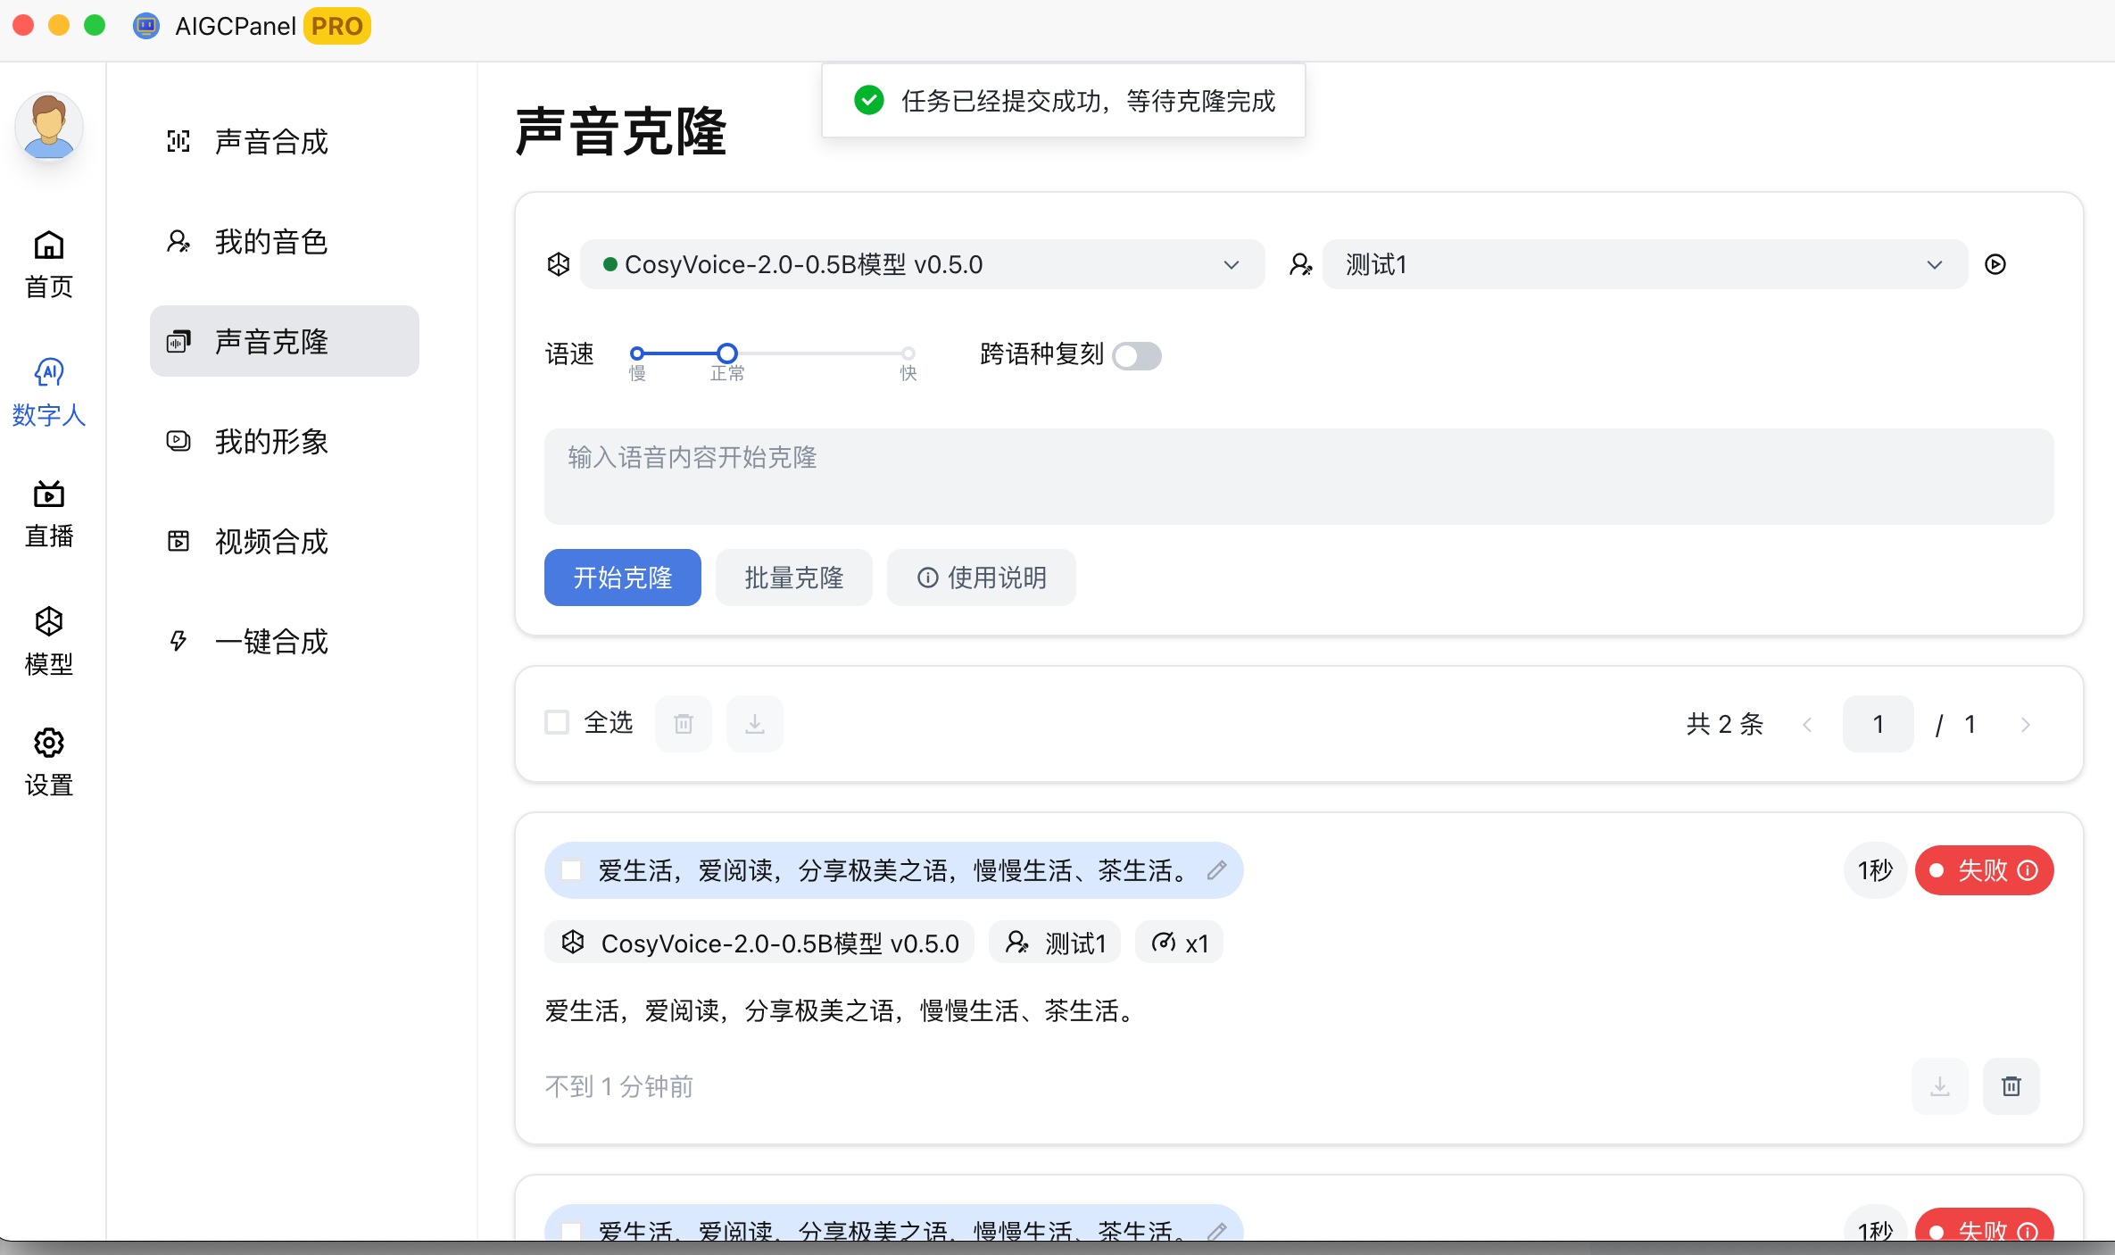This screenshot has width=2115, height=1255.
Task: Check the 全选 checkbox
Action: [x=557, y=722]
